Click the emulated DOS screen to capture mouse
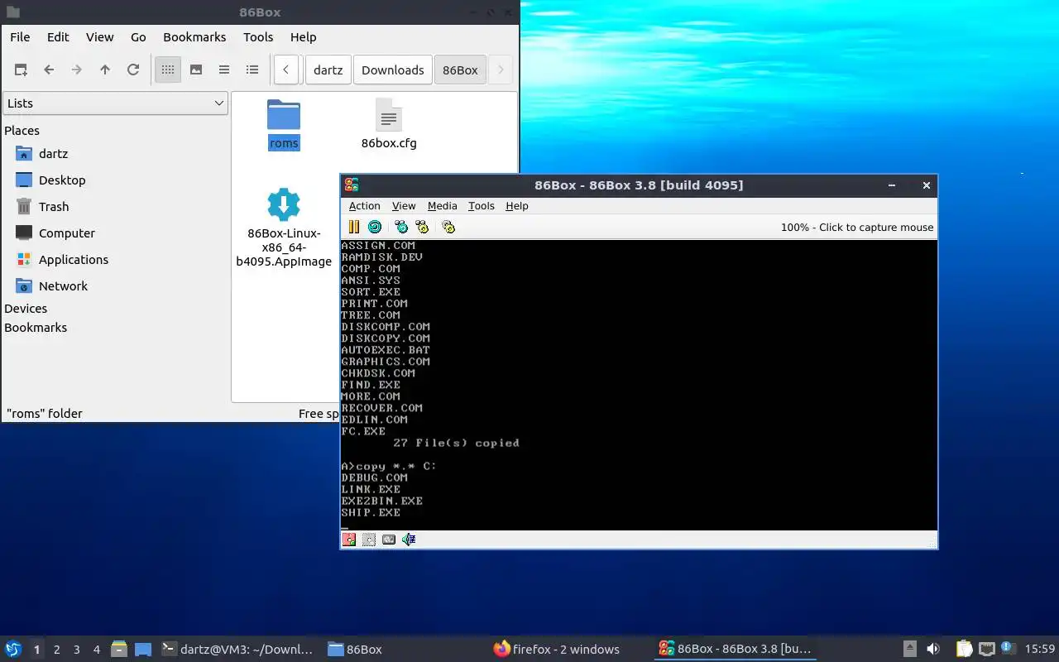 639,385
